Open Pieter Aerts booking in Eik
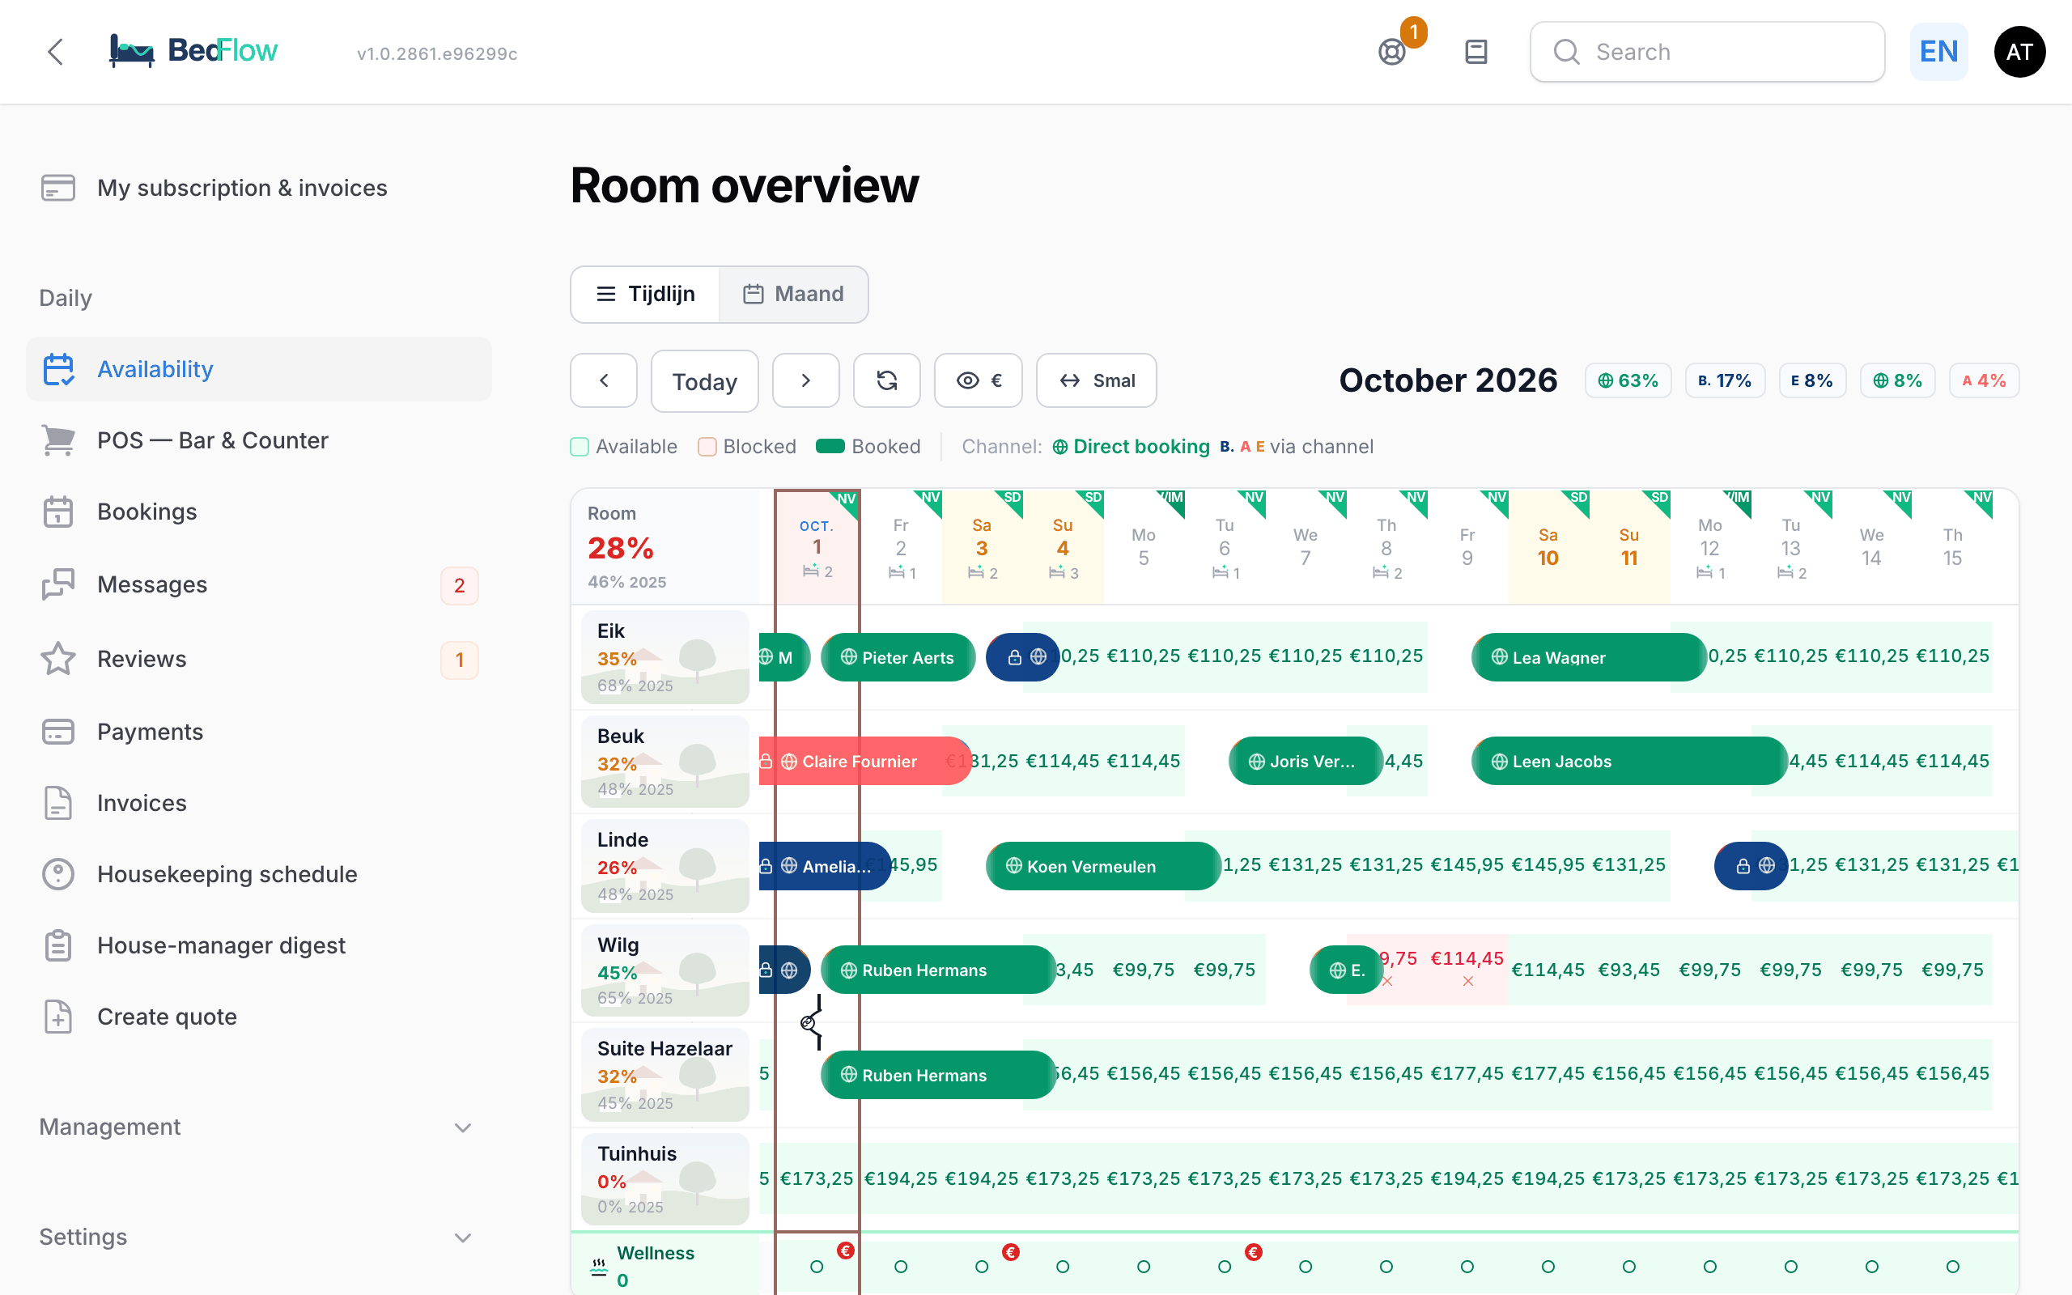The image size is (2072, 1295). (x=898, y=657)
